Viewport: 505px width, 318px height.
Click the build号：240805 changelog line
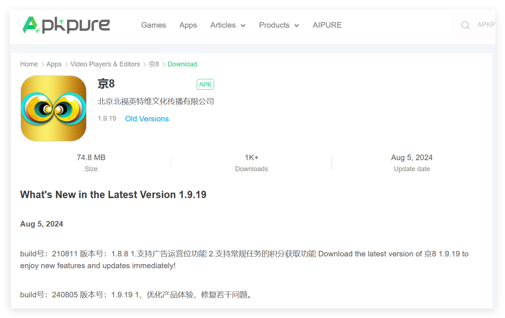(x=136, y=295)
